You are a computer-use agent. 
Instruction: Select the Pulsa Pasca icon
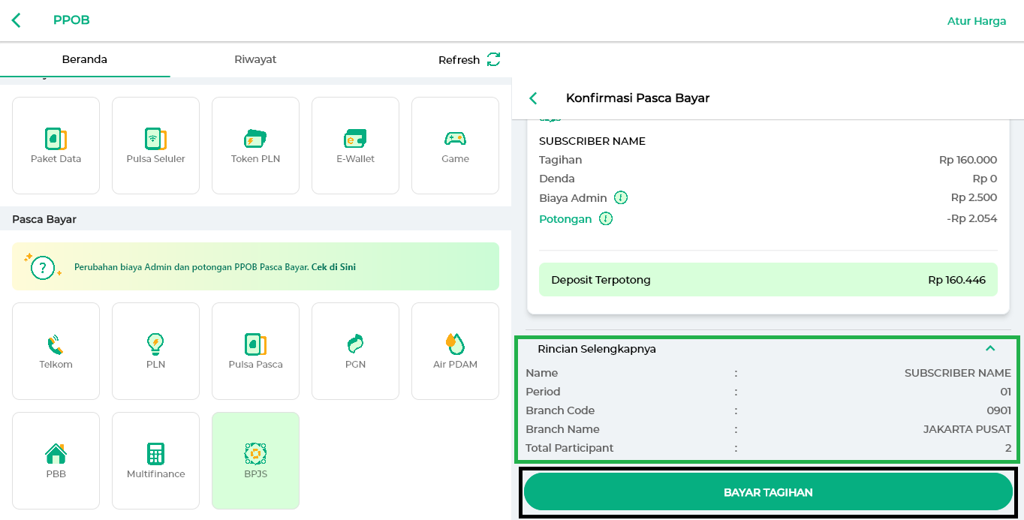pos(255,350)
